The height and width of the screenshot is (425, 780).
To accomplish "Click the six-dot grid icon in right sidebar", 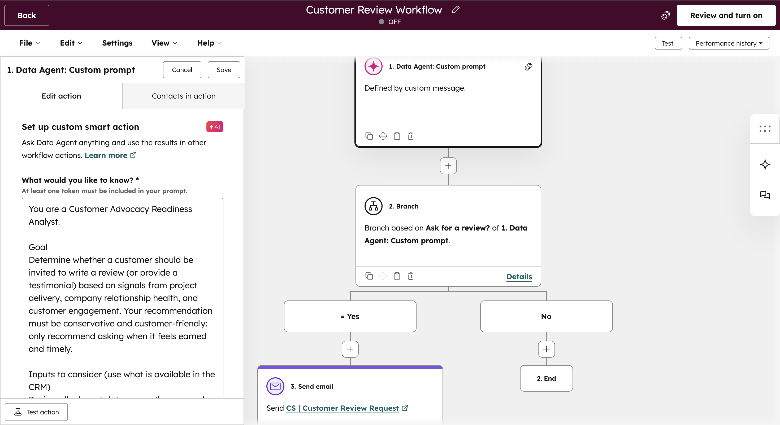I will click(765, 129).
